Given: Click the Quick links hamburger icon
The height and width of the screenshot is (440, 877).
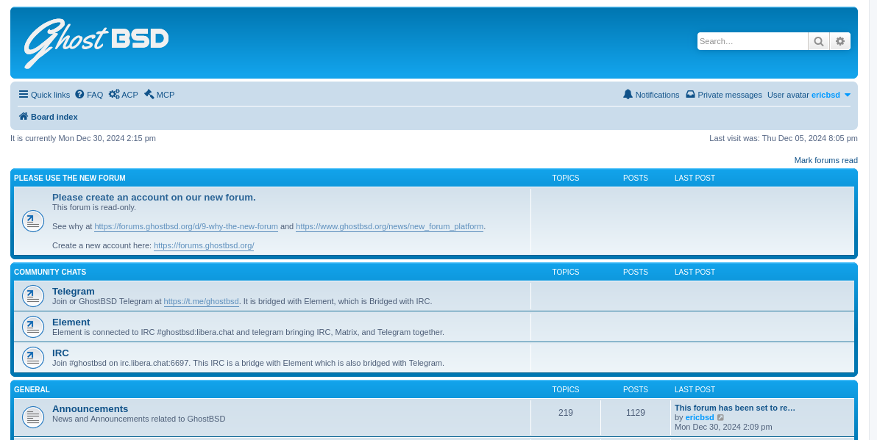Looking at the screenshot, I should point(24,94).
